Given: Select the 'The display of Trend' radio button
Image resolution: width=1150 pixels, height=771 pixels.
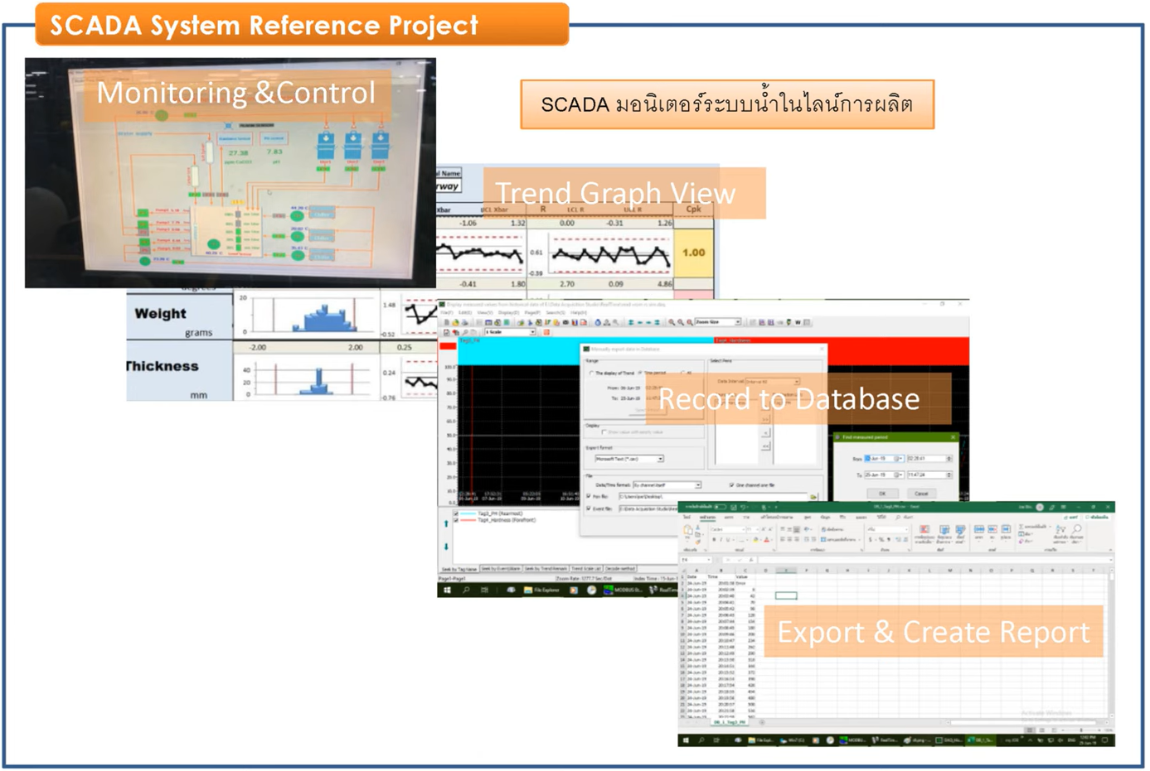Looking at the screenshot, I should [x=591, y=373].
